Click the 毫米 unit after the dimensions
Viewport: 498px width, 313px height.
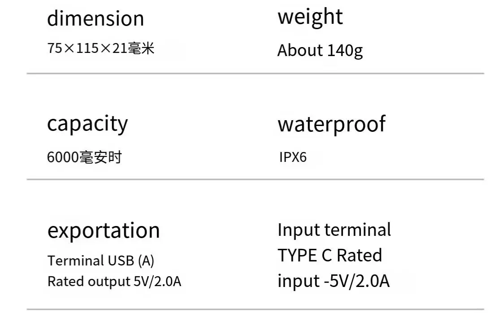pos(141,48)
